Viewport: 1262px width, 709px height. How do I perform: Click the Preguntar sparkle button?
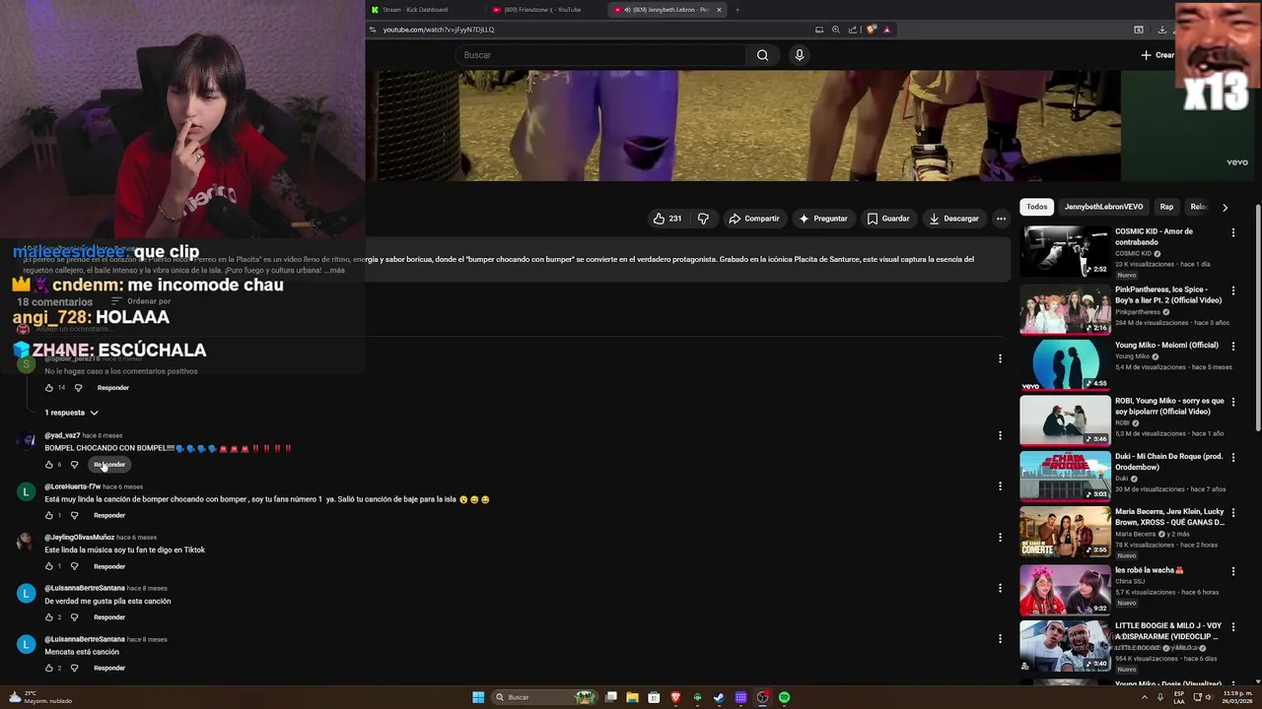pyautogui.click(x=823, y=219)
